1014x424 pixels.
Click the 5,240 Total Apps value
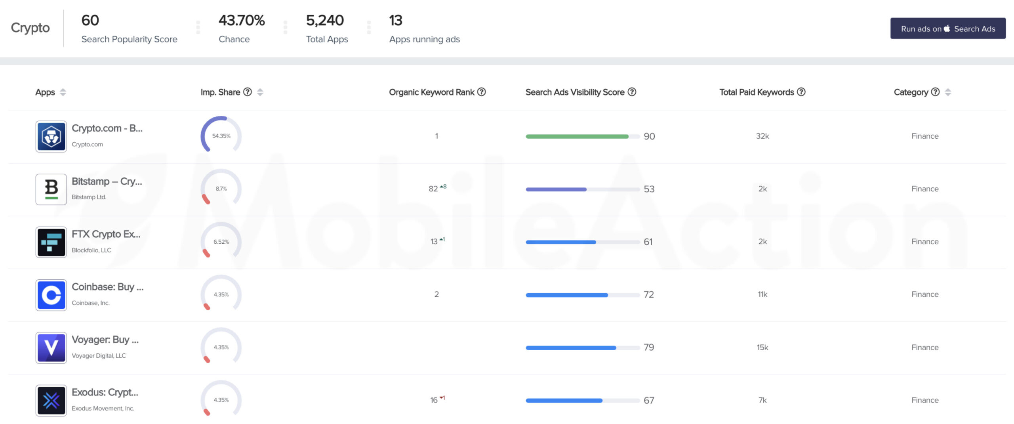point(325,20)
